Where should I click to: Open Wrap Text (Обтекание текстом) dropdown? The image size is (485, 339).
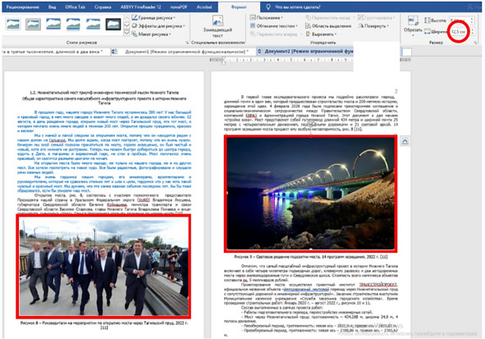pyautogui.click(x=274, y=26)
